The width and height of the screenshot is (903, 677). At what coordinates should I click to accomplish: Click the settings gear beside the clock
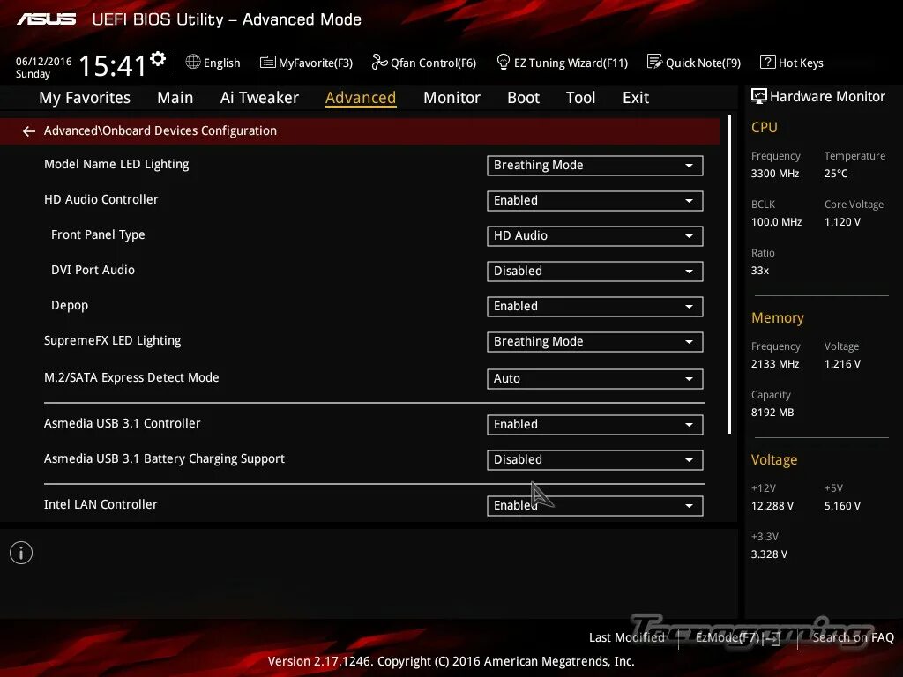coord(158,59)
